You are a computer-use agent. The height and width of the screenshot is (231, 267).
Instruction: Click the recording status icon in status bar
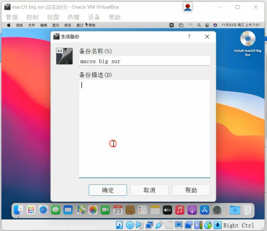189,225
